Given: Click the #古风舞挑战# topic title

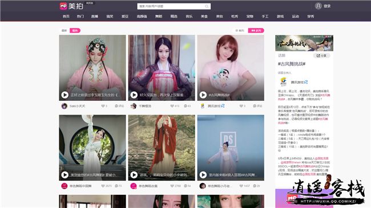Looking at the screenshot, I should coord(292,64).
